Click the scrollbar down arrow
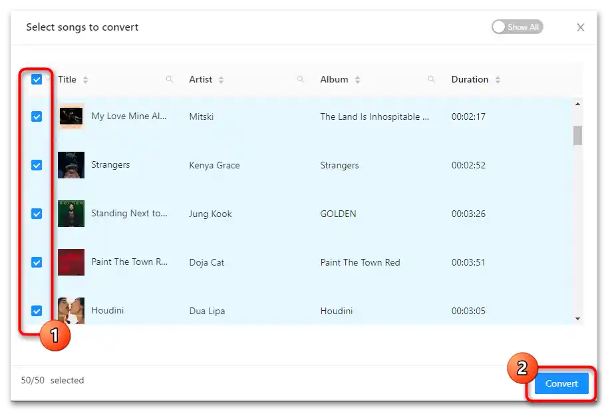 (577, 319)
